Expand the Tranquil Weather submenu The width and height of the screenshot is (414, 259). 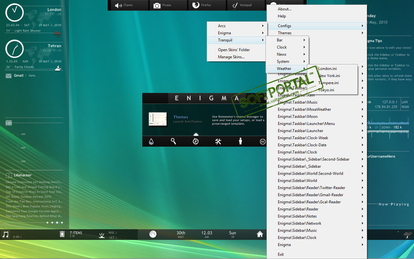click(x=287, y=69)
